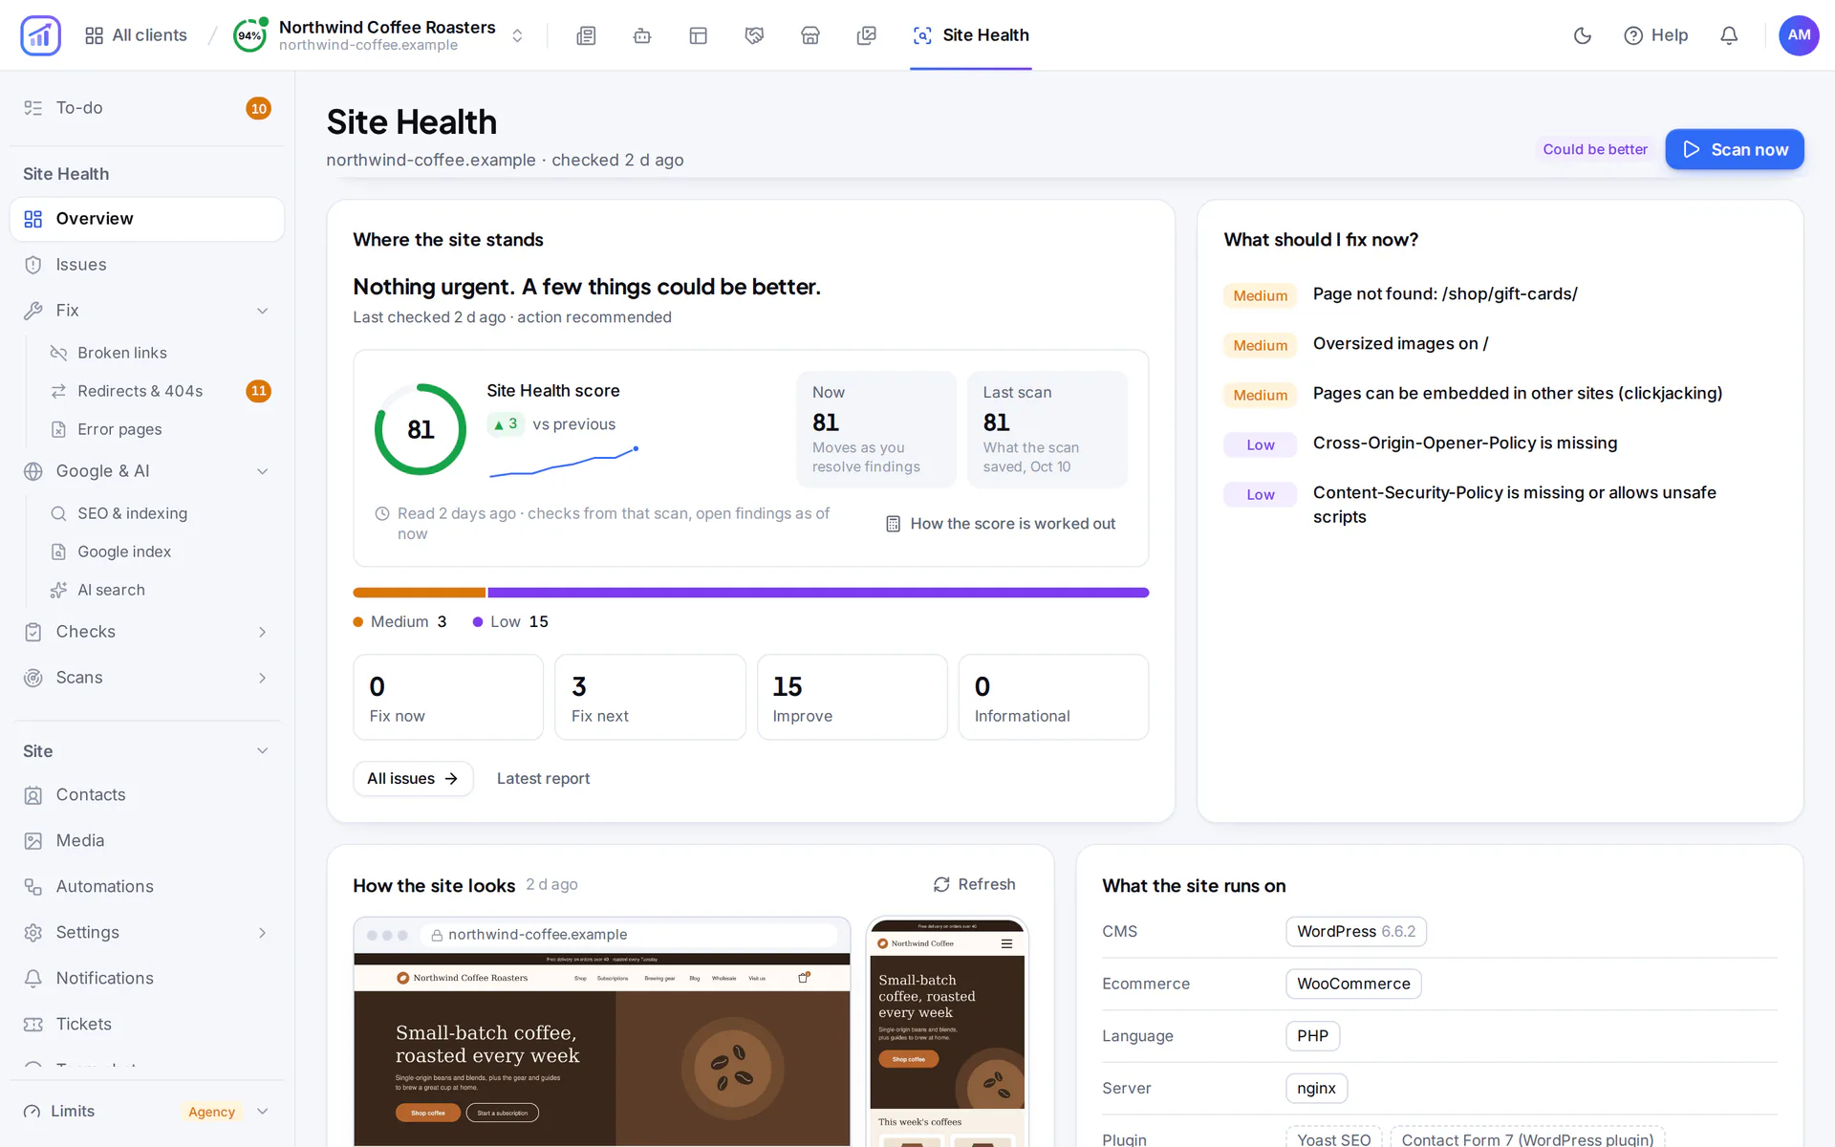Select Issues in the sidebar
This screenshot has height=1147, width=1835.
(147, 265)
